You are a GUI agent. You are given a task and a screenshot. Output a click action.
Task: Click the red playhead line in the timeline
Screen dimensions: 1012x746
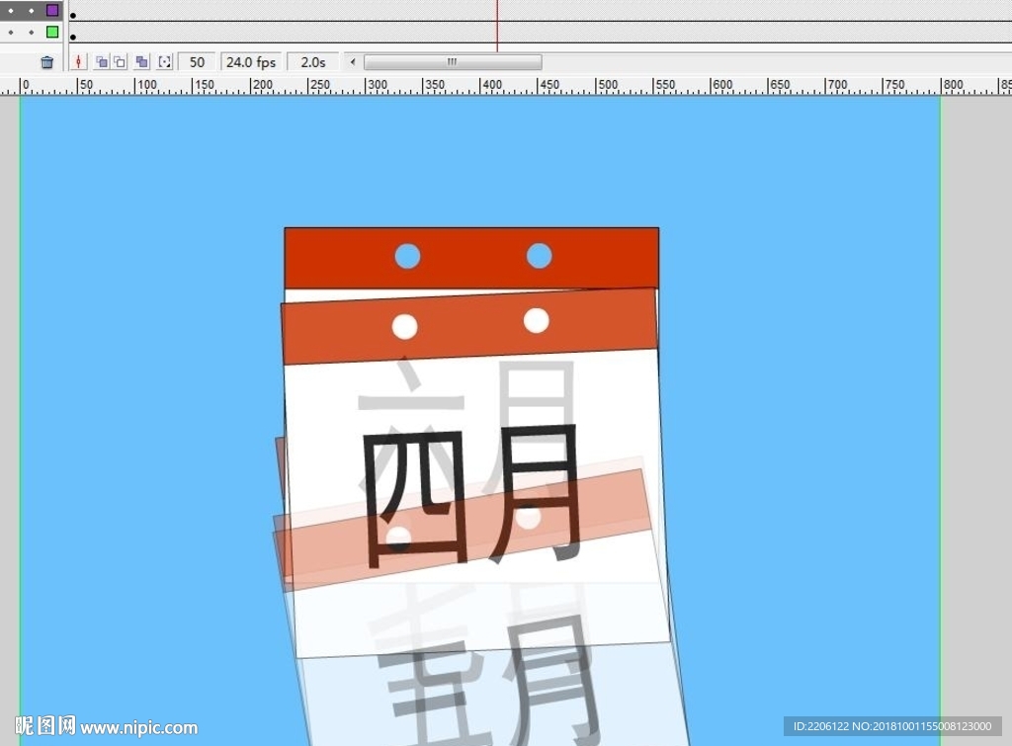point(497,26)
